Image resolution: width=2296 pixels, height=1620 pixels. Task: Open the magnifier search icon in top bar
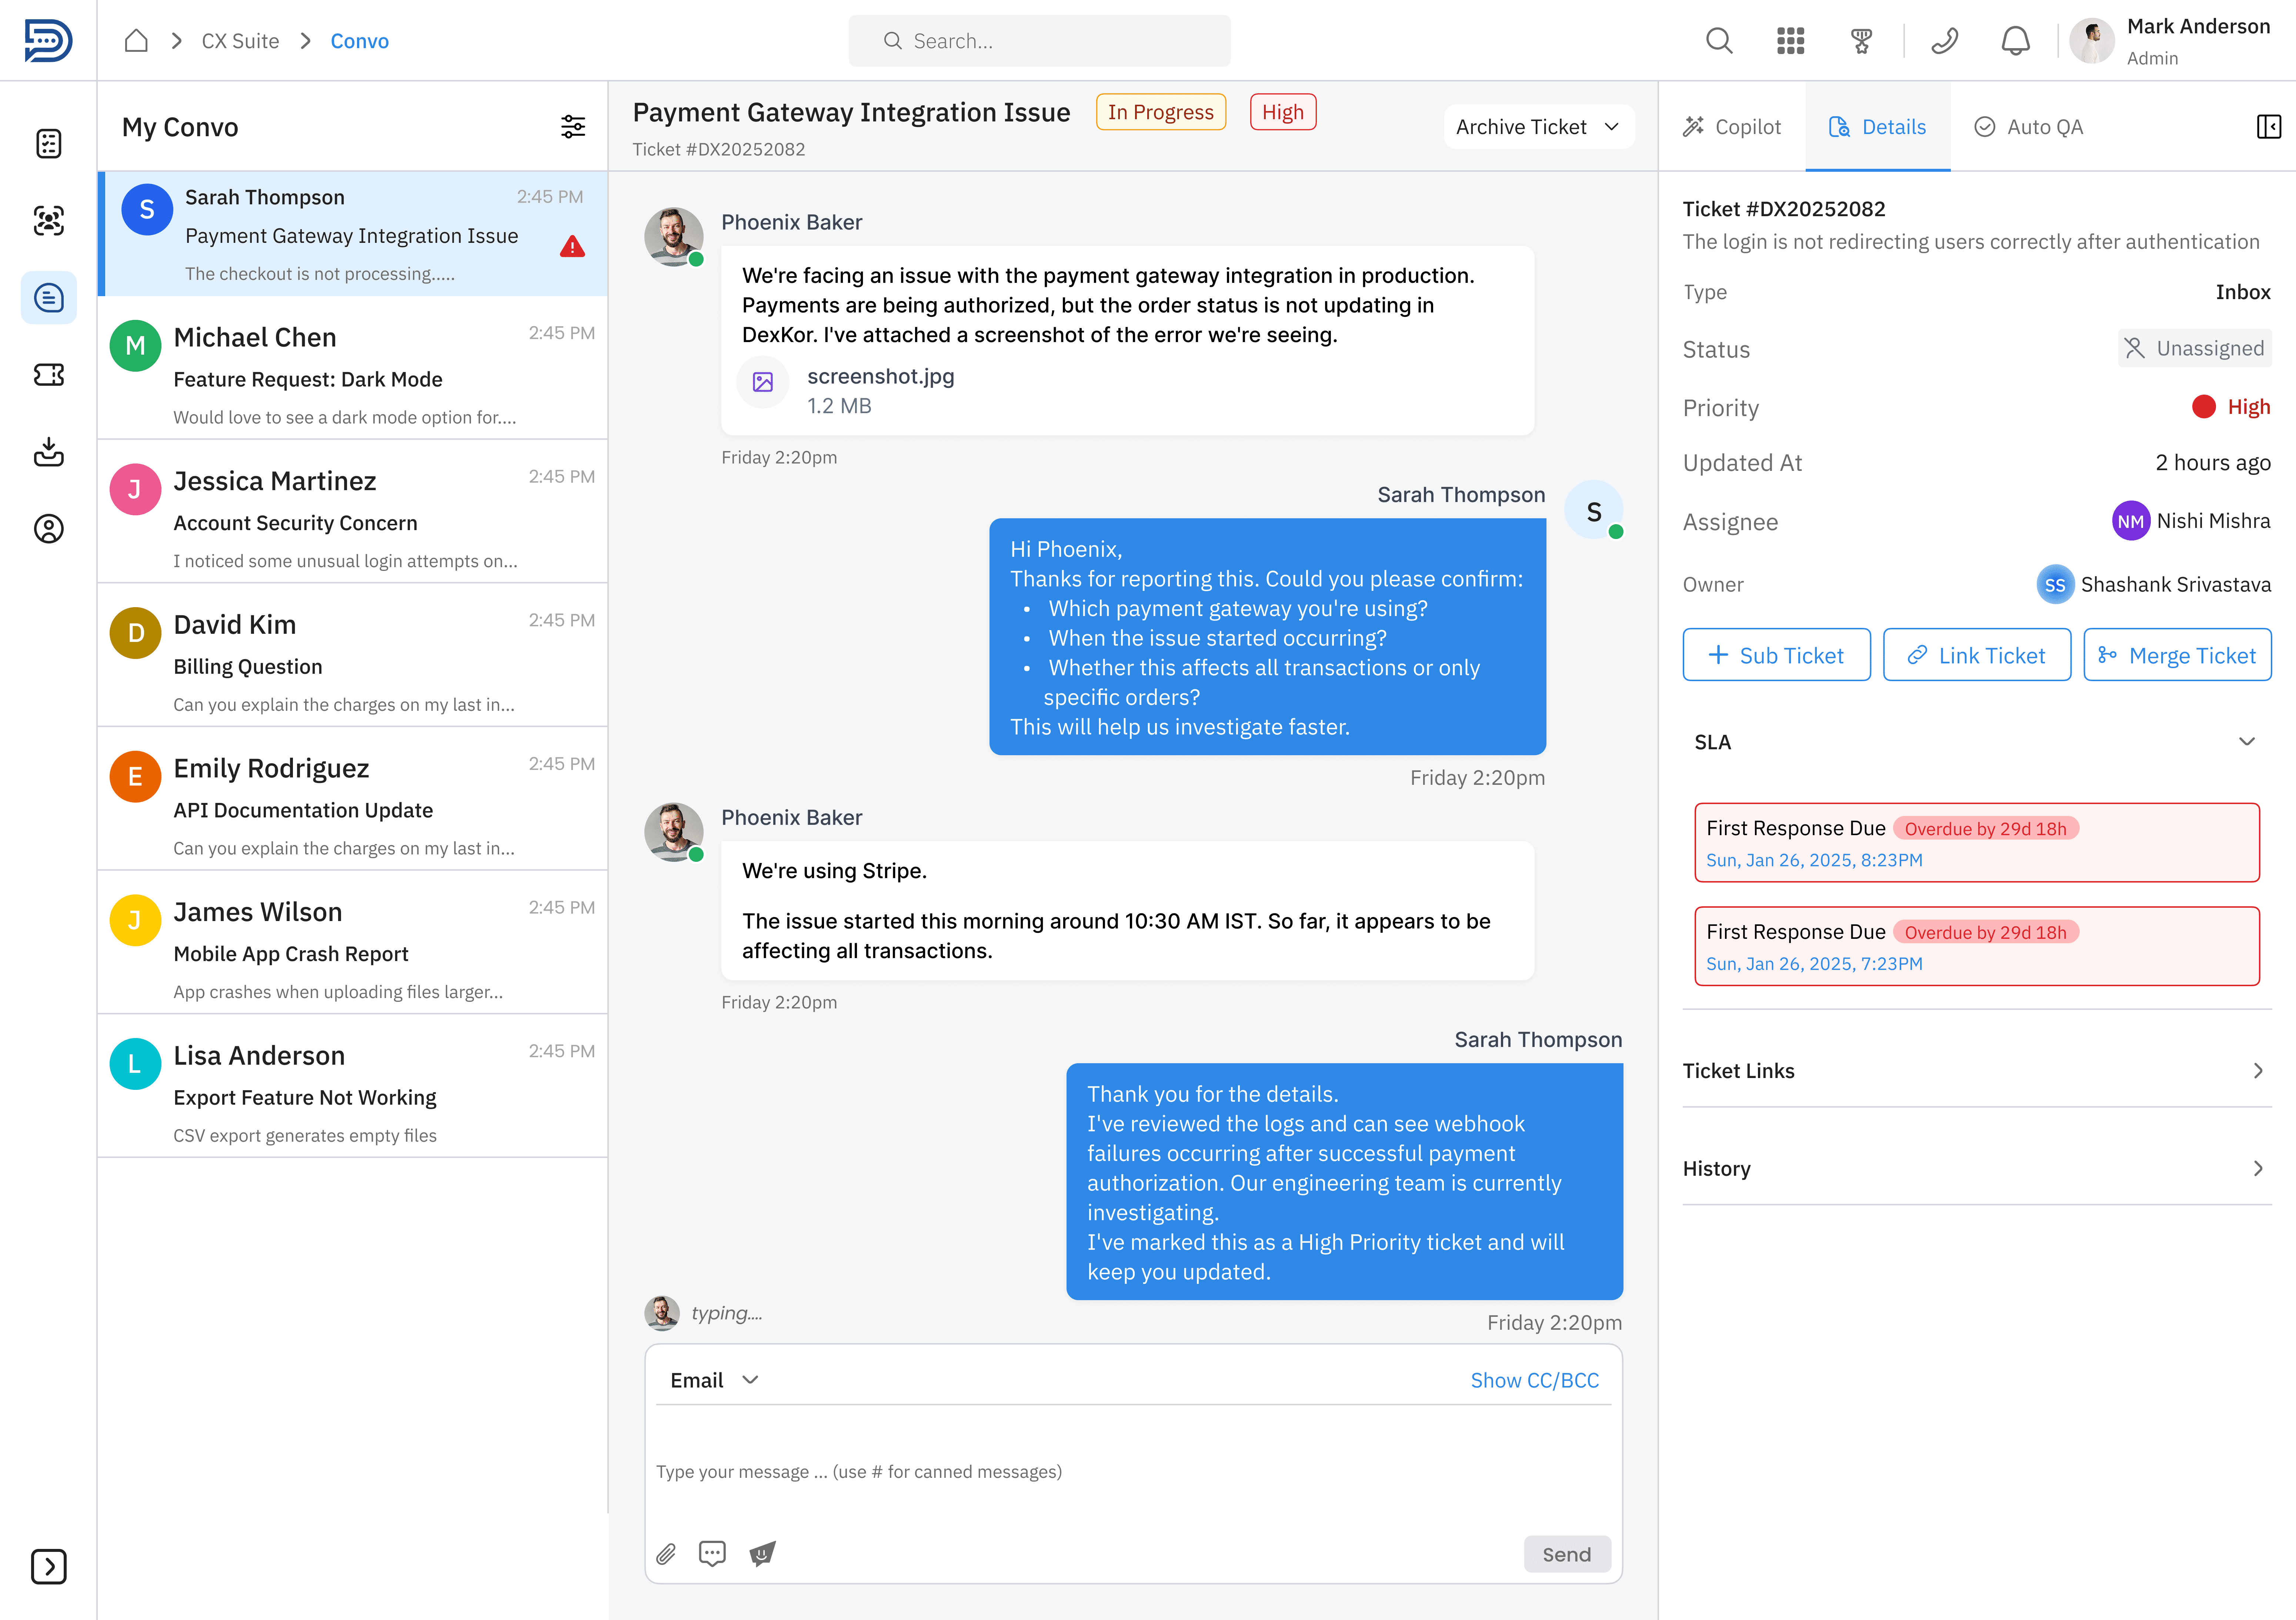pyautogui.click(x=1719, y=41)
